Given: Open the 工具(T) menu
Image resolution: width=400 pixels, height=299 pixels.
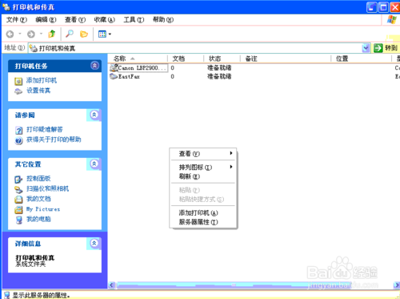Looking at the screenshot, I should tap(134, 20).
